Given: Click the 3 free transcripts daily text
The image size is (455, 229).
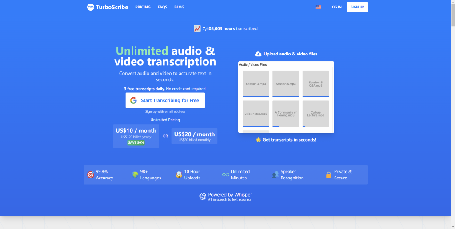Looking at the screenshot, I should (144, 89).
